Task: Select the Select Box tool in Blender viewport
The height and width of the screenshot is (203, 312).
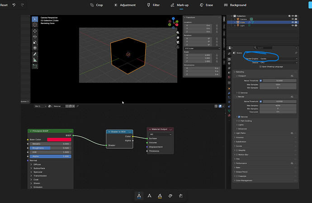Action: click(x=35, y=19)
